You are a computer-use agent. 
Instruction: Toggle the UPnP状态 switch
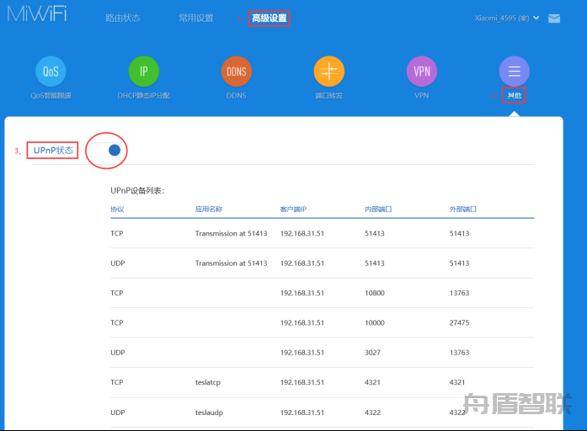click(109, 150)
